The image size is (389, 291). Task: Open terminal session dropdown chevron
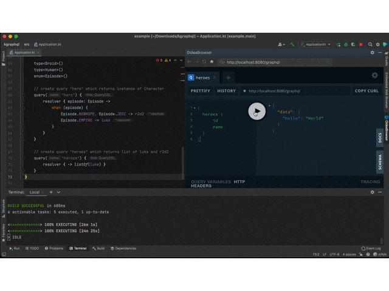(x=58, y=192)
